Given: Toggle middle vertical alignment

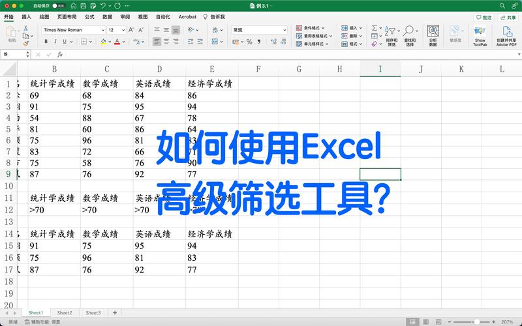Looking at the screenshot, I should pyautogui.click(x=166, y=30).
